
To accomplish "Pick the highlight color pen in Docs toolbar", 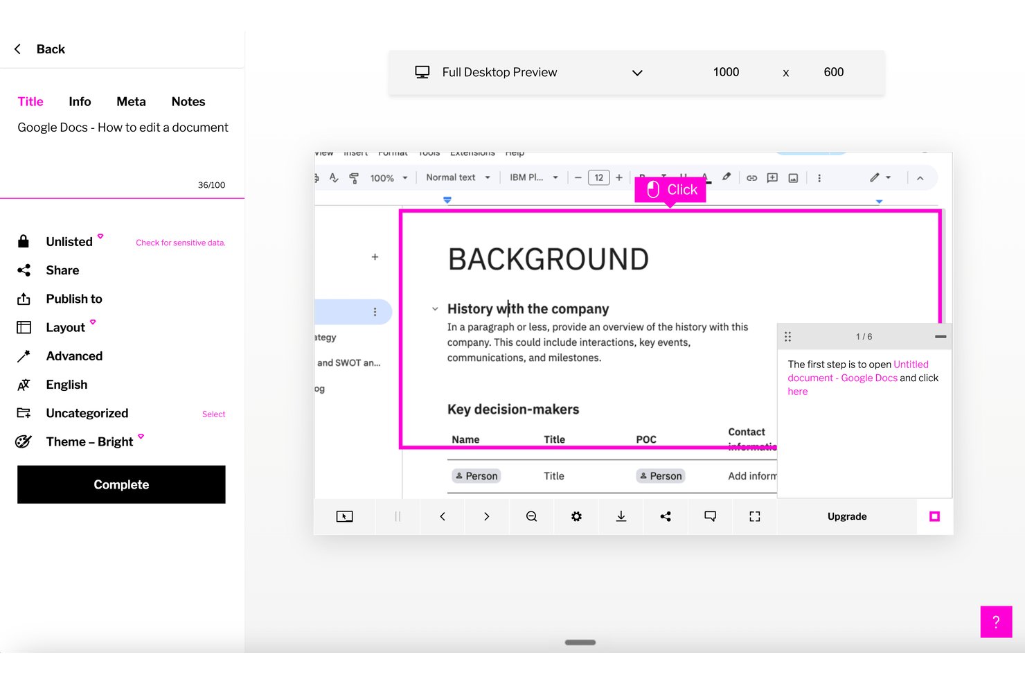I will [726, 177].
